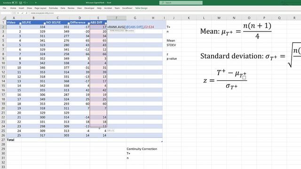Open the Draw ribbon tab
Viewport: 301px width, 169px height.
pos(29,8)
